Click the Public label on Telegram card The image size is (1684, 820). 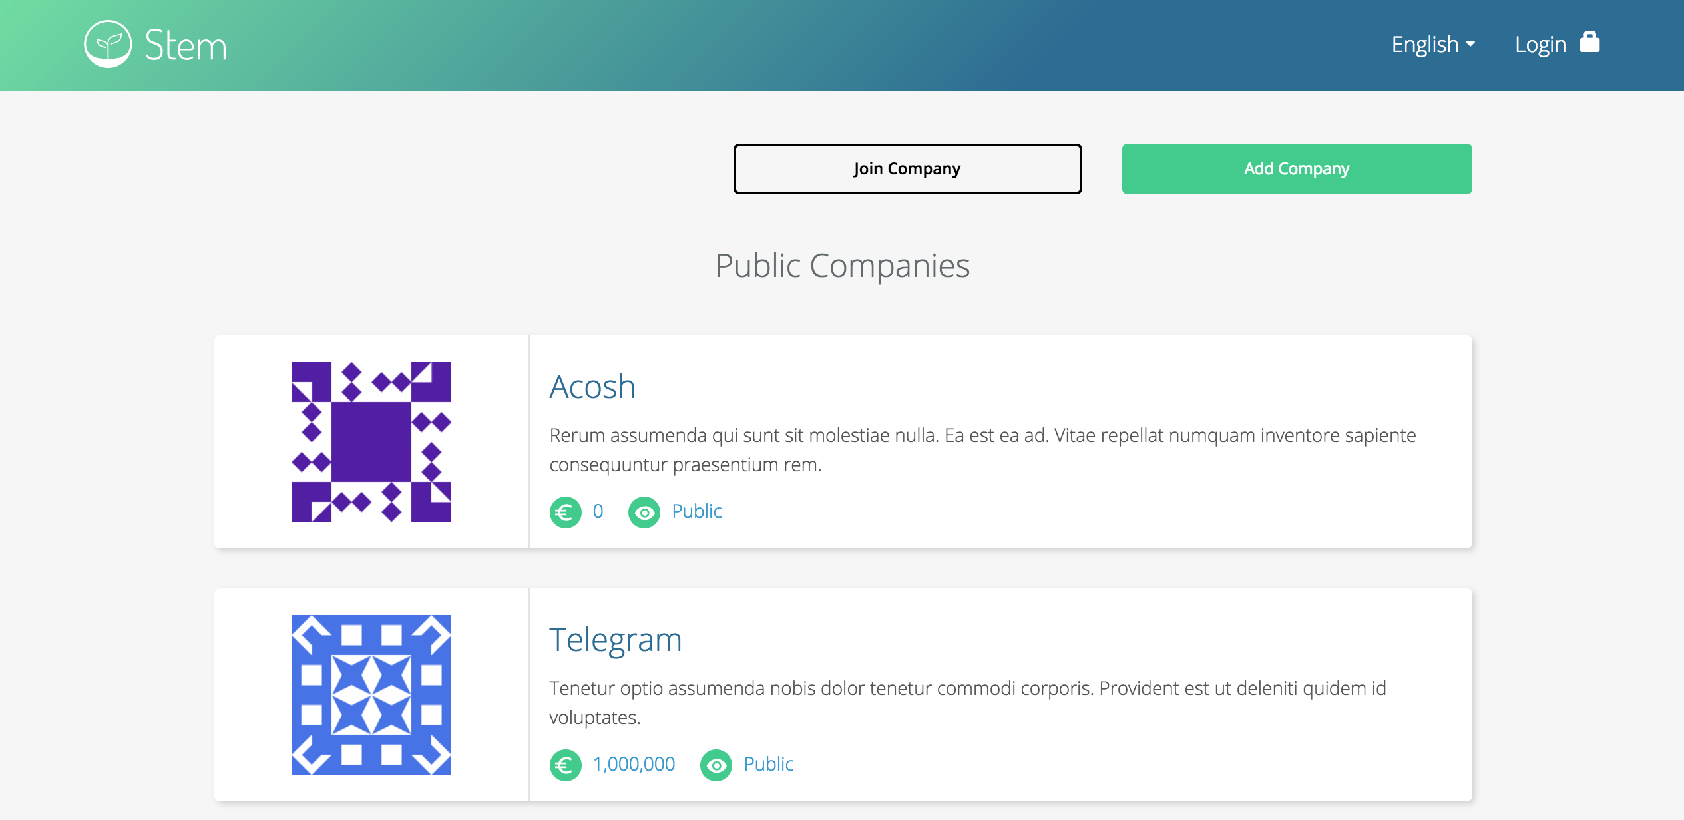tap(768, 764)
